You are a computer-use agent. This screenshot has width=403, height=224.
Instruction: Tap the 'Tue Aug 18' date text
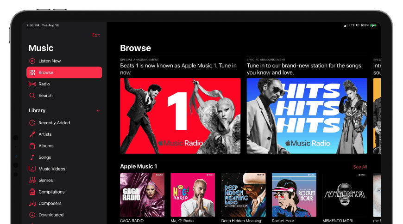click(x=50, y=25)
